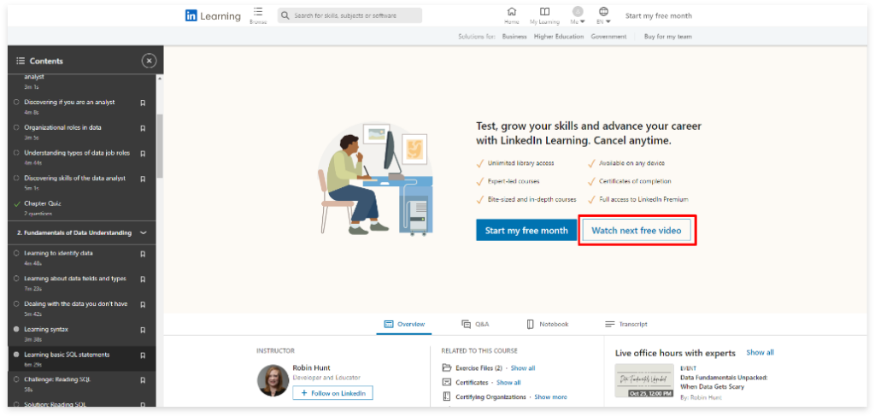The width and height of the screenshot is (875, 417).
Task: Click the LinkedIn Learning logo
Action: pyautogui.click(x=213, y=16)
